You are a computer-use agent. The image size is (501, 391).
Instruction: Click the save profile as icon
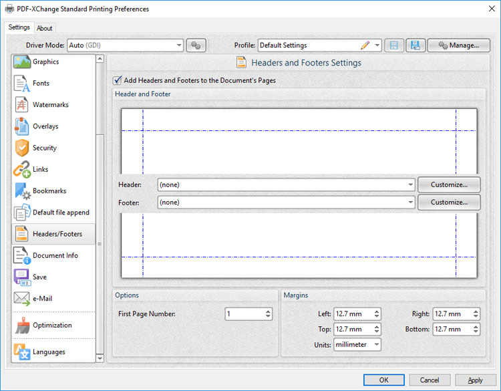point(415,45)
